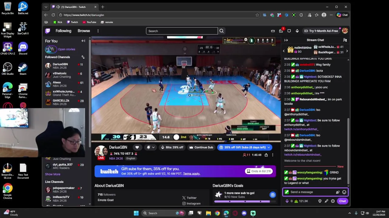The image size is (389, 218).
Task: Mute the browser tab audio icon
Action: [x=58, y=7]
